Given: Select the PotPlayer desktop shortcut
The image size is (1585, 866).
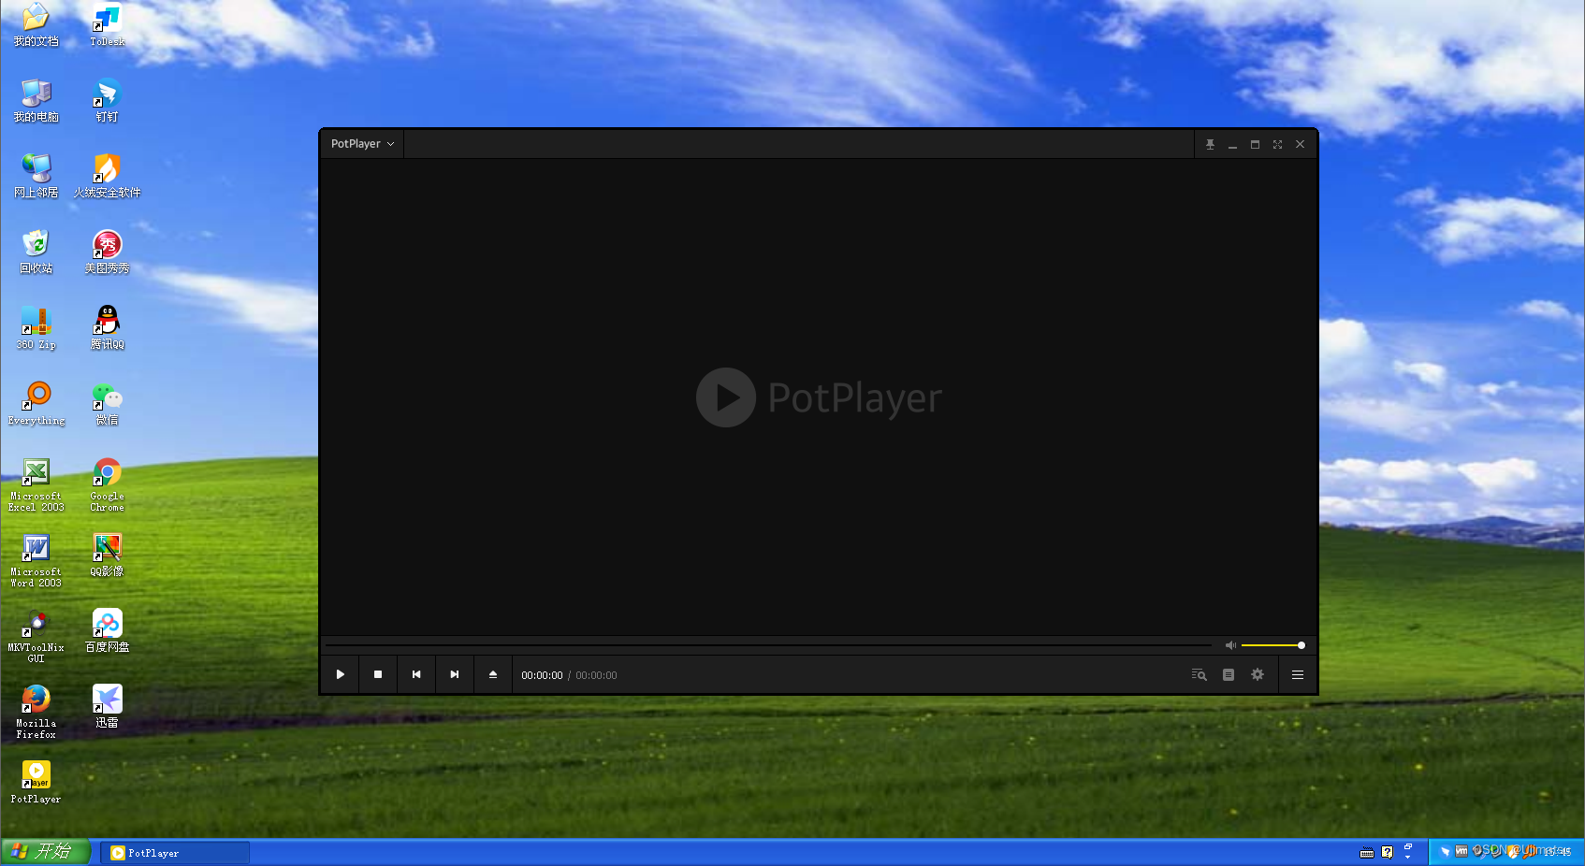Looking at the screenshot, I should [x=36, y=783].
